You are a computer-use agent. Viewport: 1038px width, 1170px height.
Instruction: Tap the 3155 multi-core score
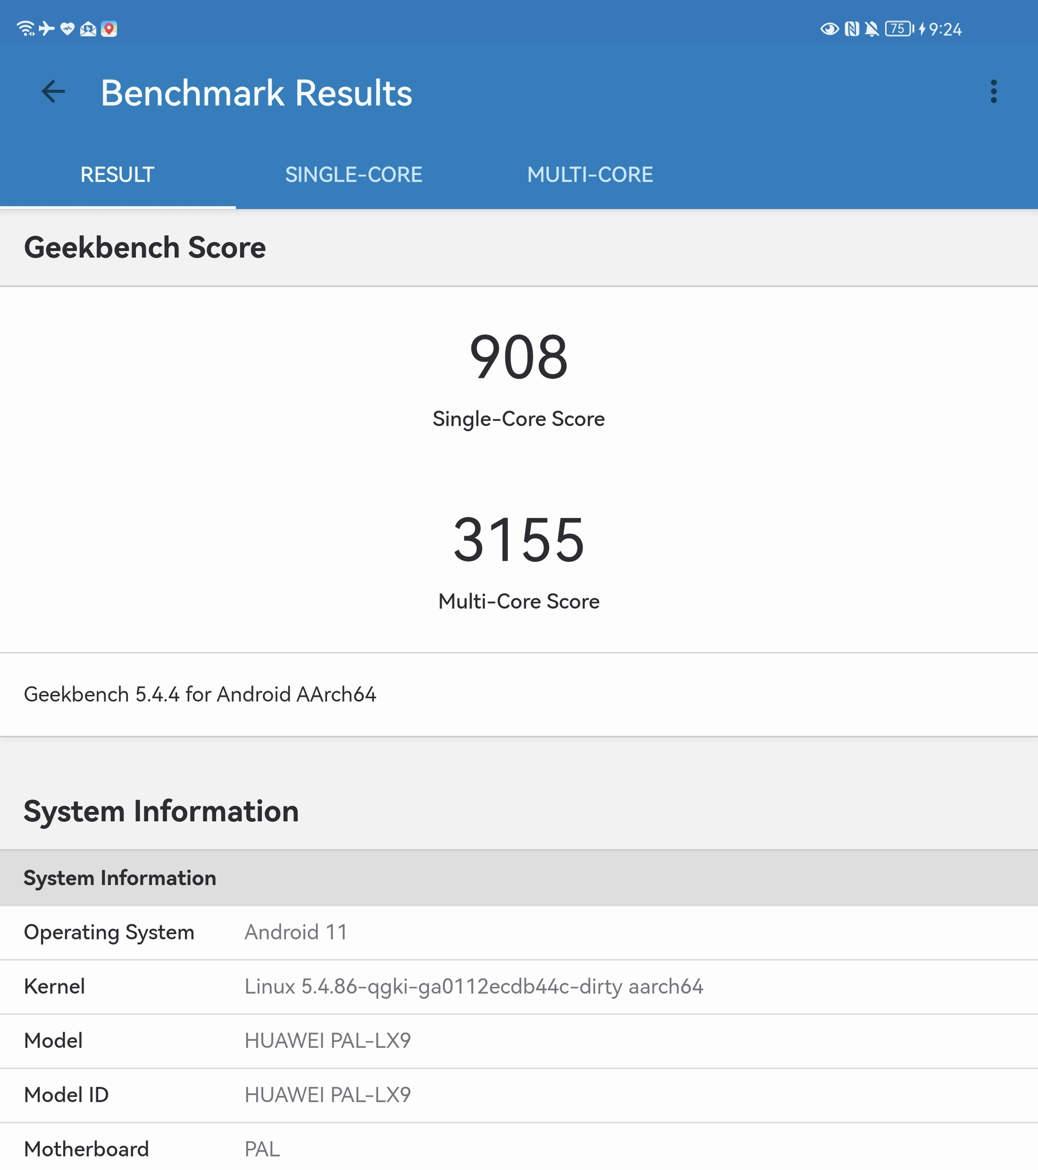point(518,540)
